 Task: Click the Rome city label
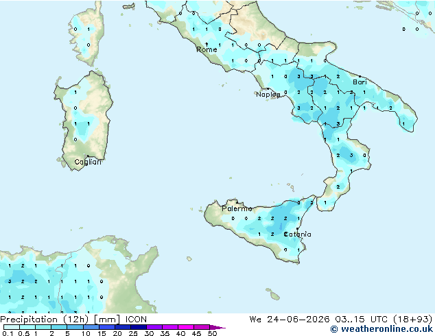[207, 49]
